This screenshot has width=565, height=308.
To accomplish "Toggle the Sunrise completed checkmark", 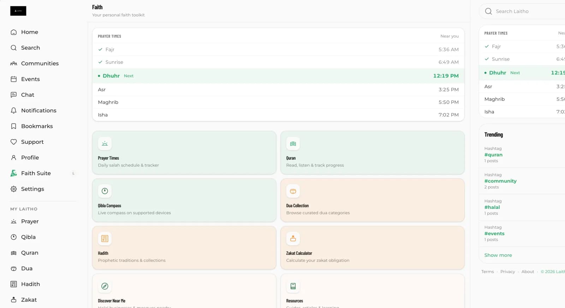I will tap(100, 62).
